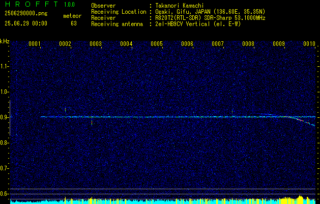Image resolution: width=320 pixels, height=204 pixels.
Task: Click time marker 0004
Action: tap(126, 44)
